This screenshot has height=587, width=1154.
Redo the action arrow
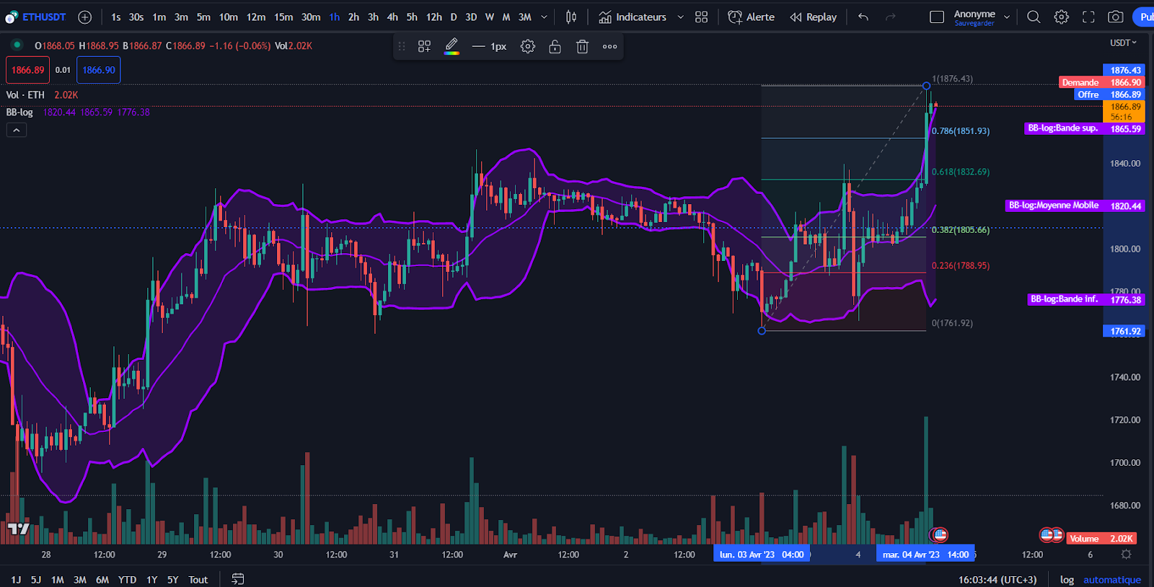pos(891,17)
